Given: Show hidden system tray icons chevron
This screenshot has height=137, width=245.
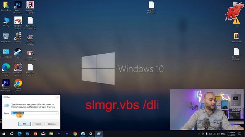Looking at the screenshot, I should [199, 134].
